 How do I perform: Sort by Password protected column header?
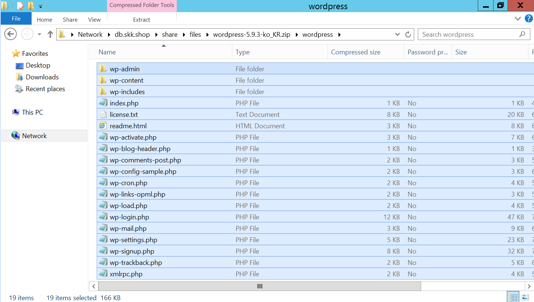428,52
